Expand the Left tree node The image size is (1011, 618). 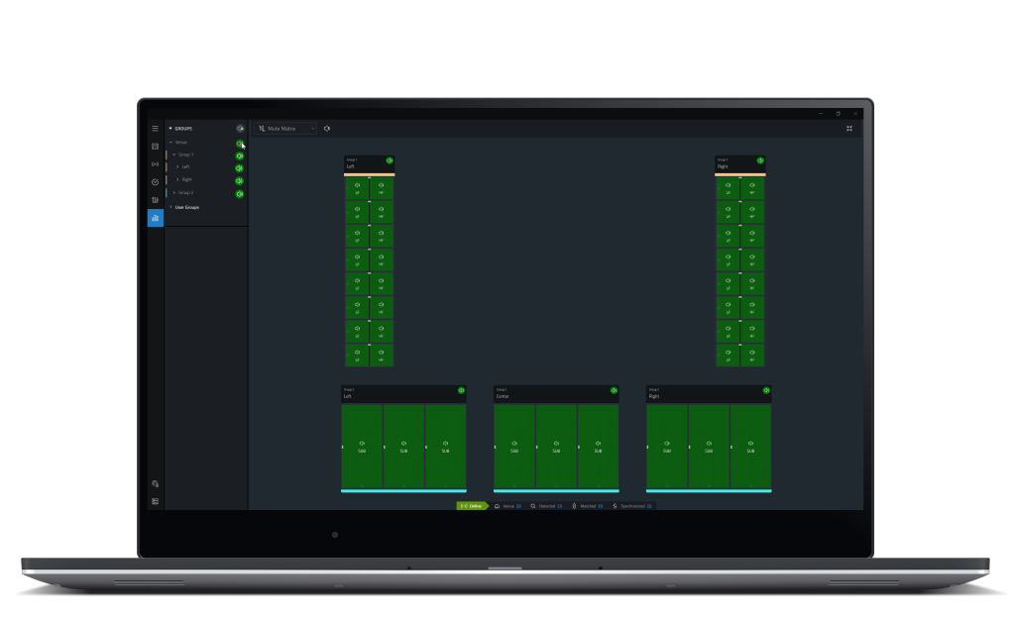178,167
